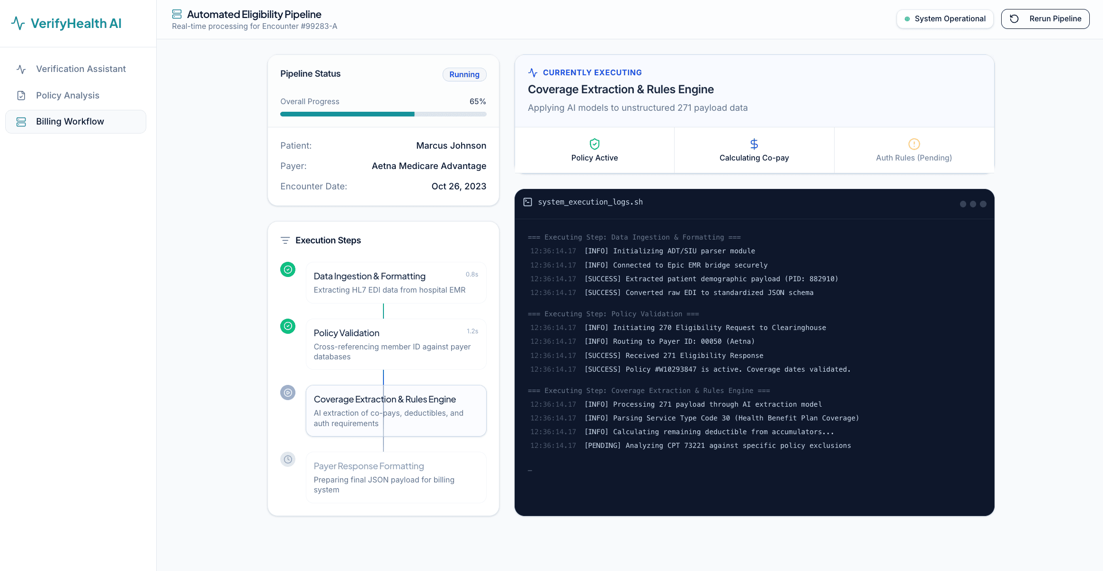The width and height of the screenshot is (1103, 571).
Task: Open the Data Ingestion & Formatting step card
Action: [x=396, y=283]
